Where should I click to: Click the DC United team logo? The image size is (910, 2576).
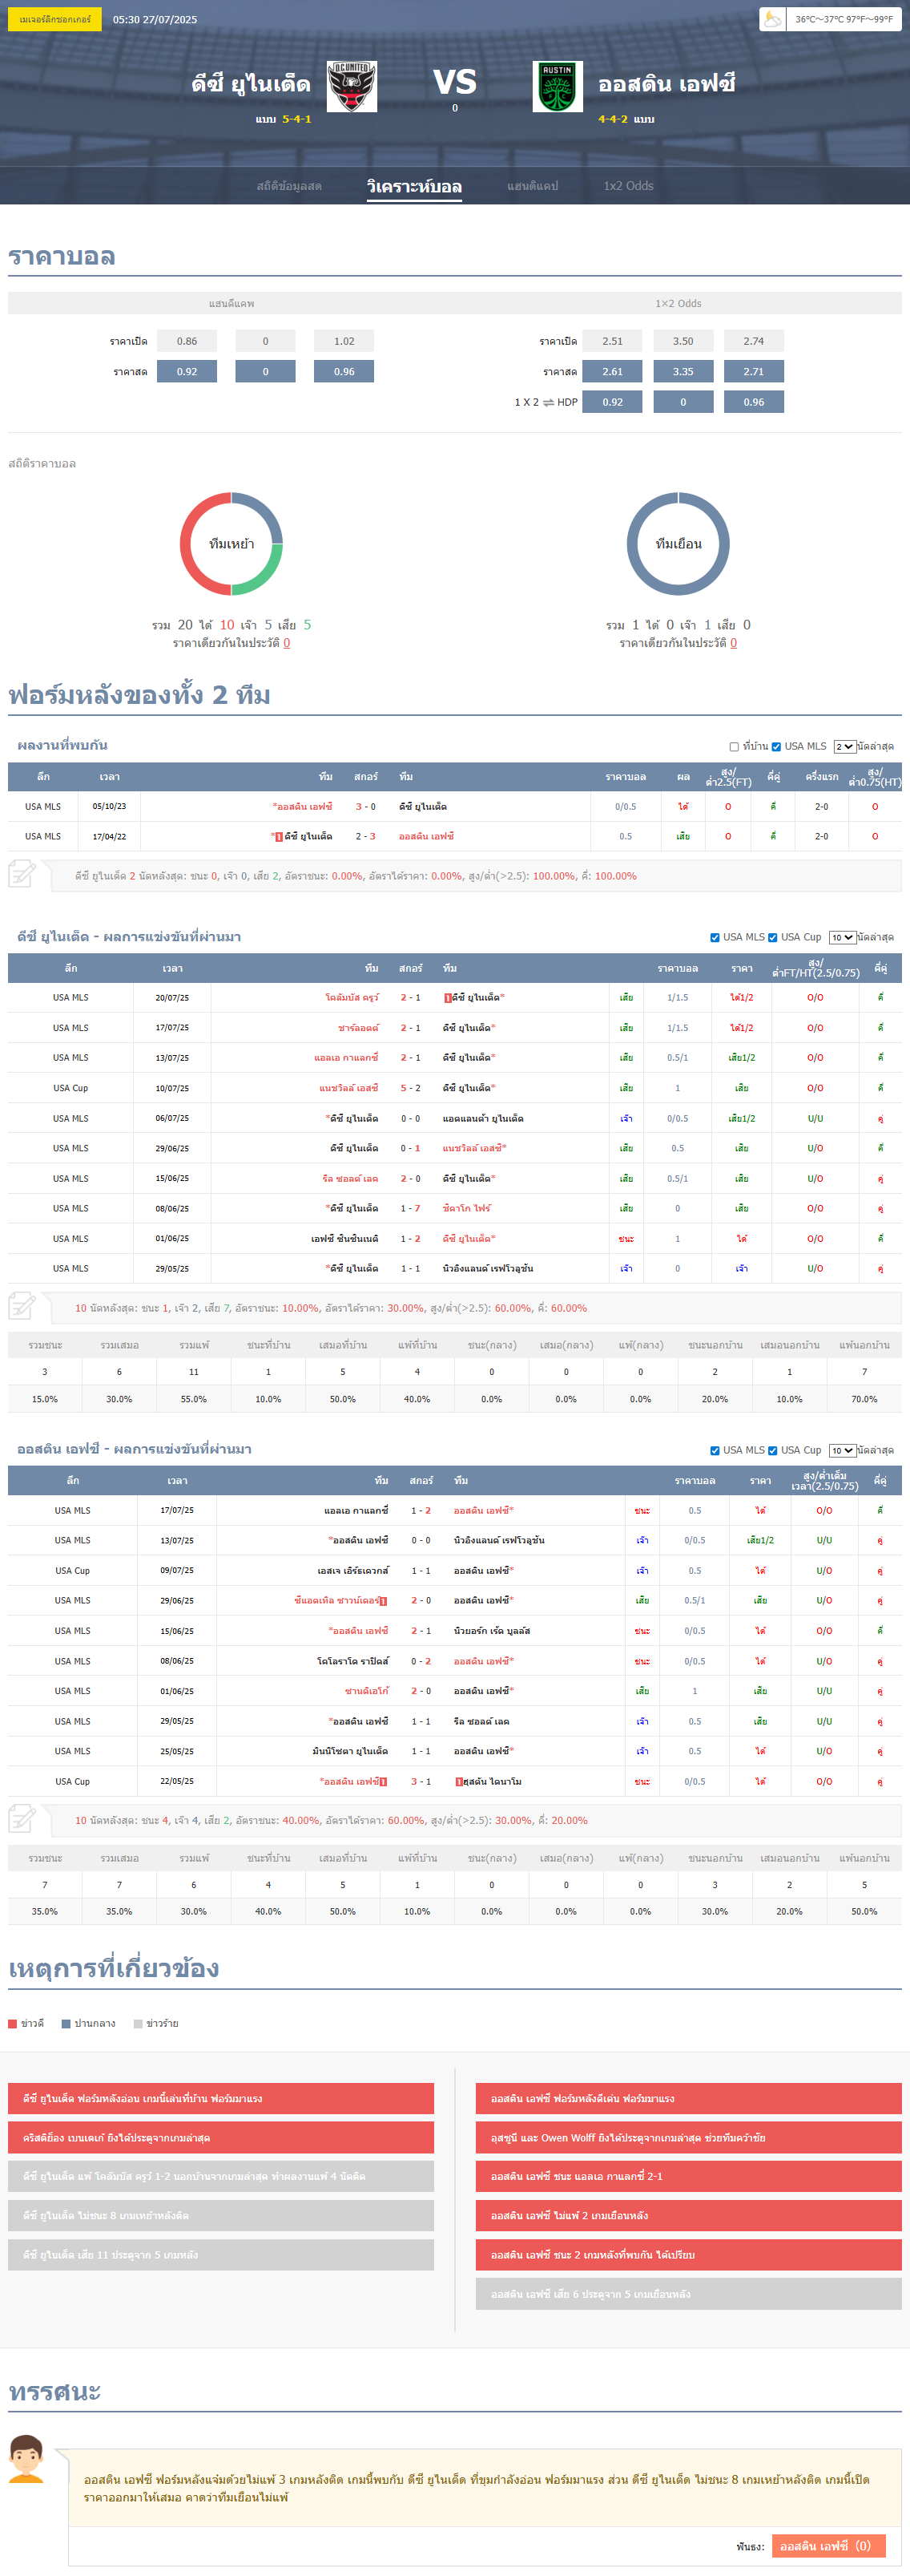[x=352, y=86]
